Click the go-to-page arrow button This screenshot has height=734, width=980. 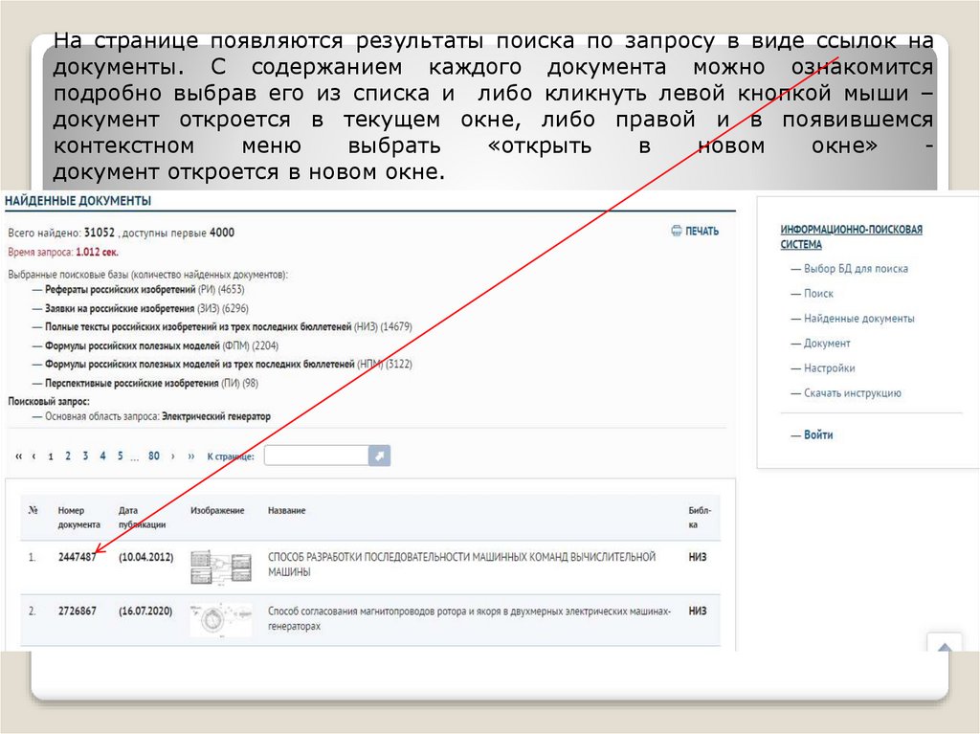pos(379,456)
